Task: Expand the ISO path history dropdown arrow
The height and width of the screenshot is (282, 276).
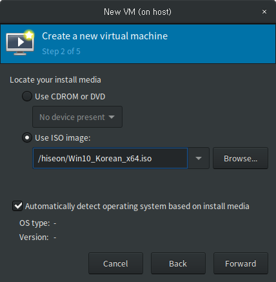Action: (199, 158)
